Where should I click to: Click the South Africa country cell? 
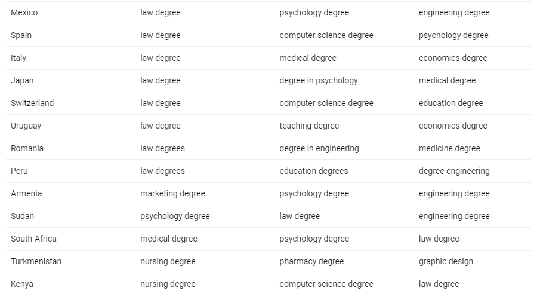coord(33,239)
